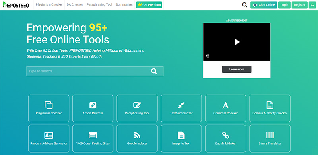
Task: Click the Domain Authority Checker card label
Action: pos(270,113)
